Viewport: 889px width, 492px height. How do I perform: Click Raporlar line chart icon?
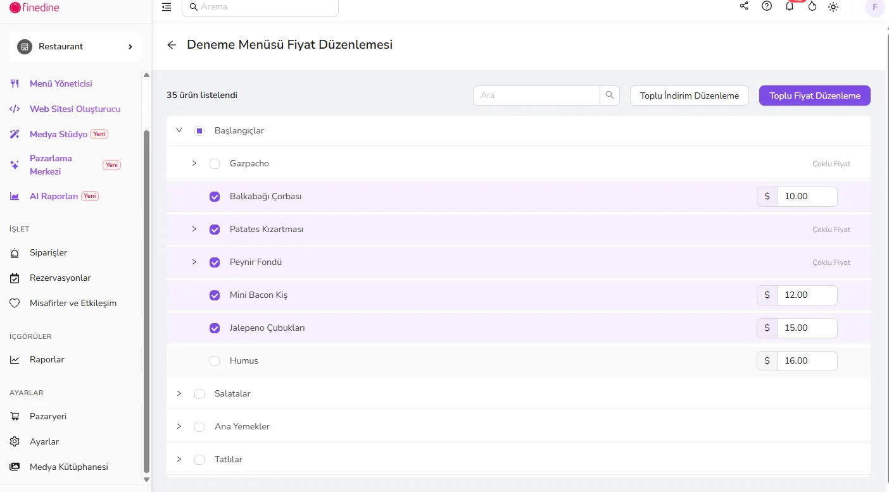click(15, 360)
